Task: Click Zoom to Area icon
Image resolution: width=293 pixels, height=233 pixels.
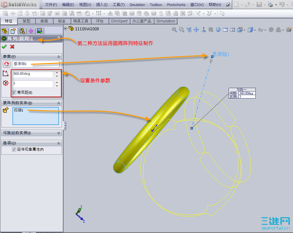Action: tap(182, 30)
